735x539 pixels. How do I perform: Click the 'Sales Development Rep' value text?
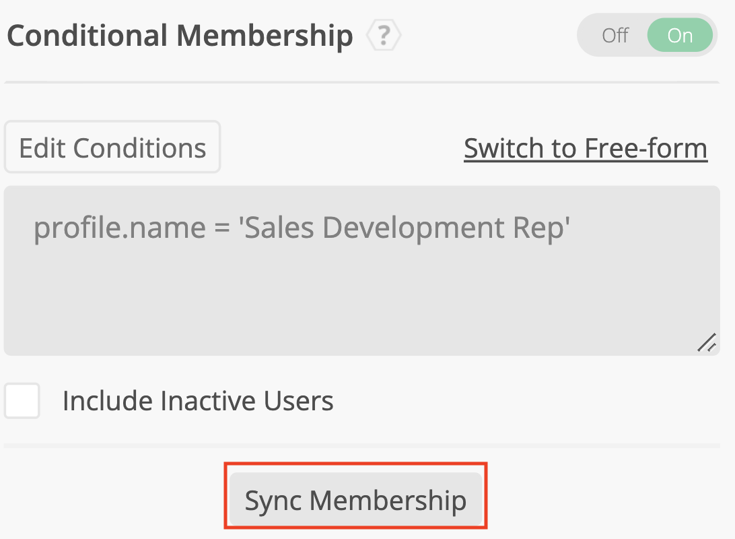point(405,228)
